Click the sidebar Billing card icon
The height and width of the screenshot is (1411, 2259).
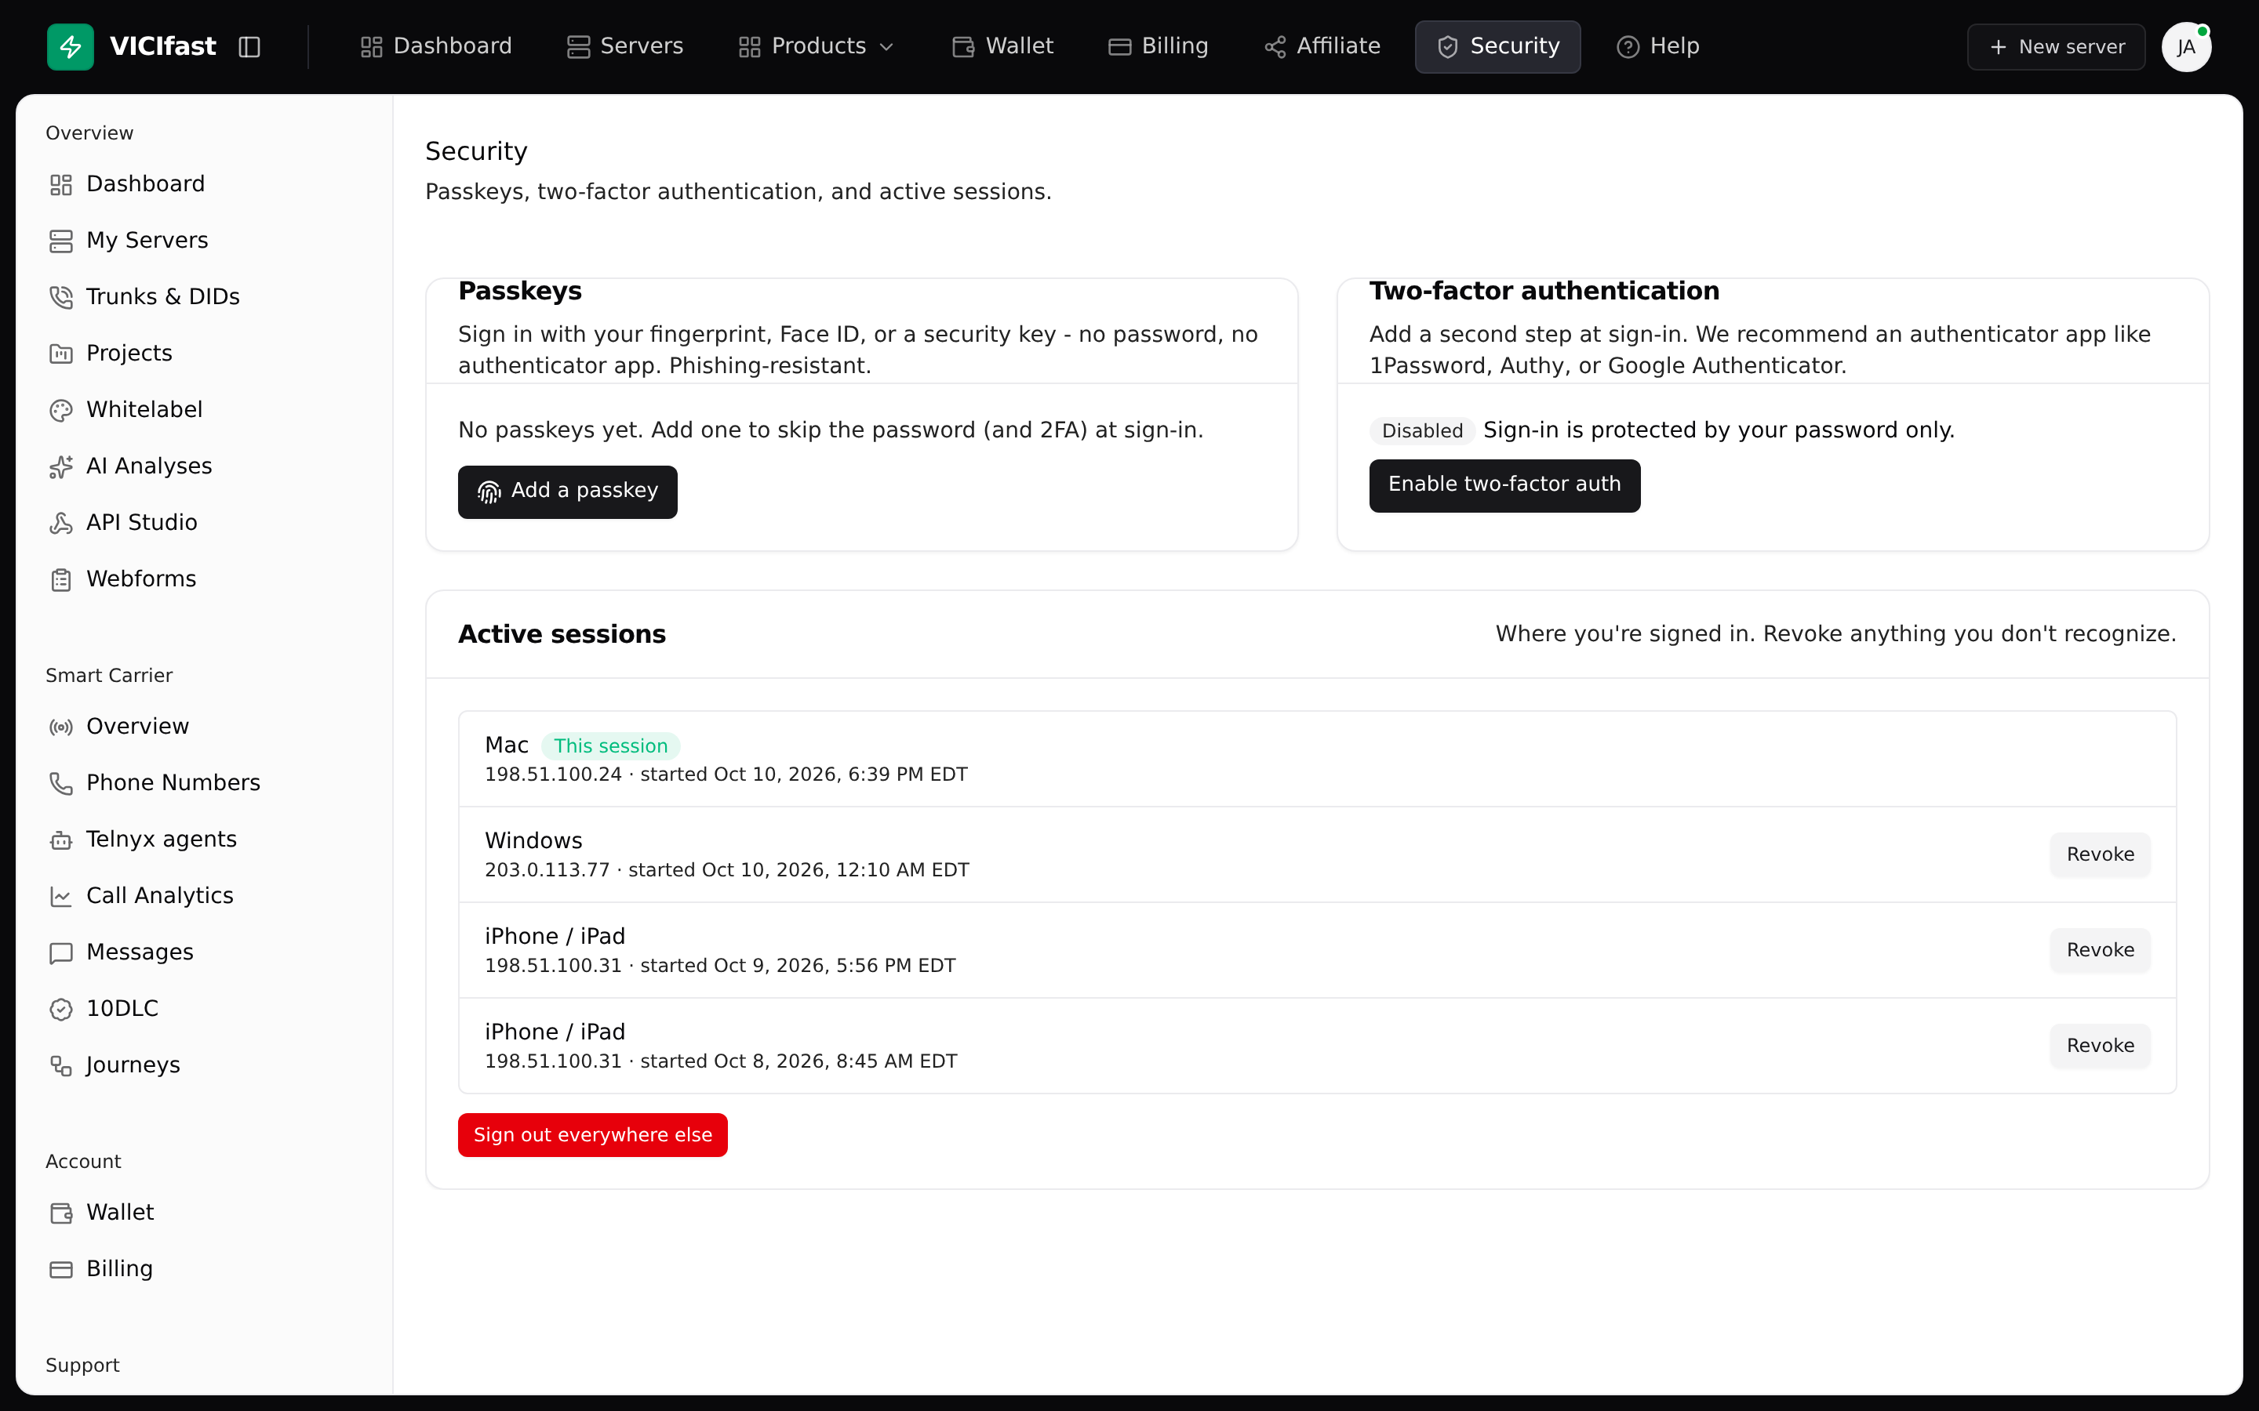coord(60,1269)
